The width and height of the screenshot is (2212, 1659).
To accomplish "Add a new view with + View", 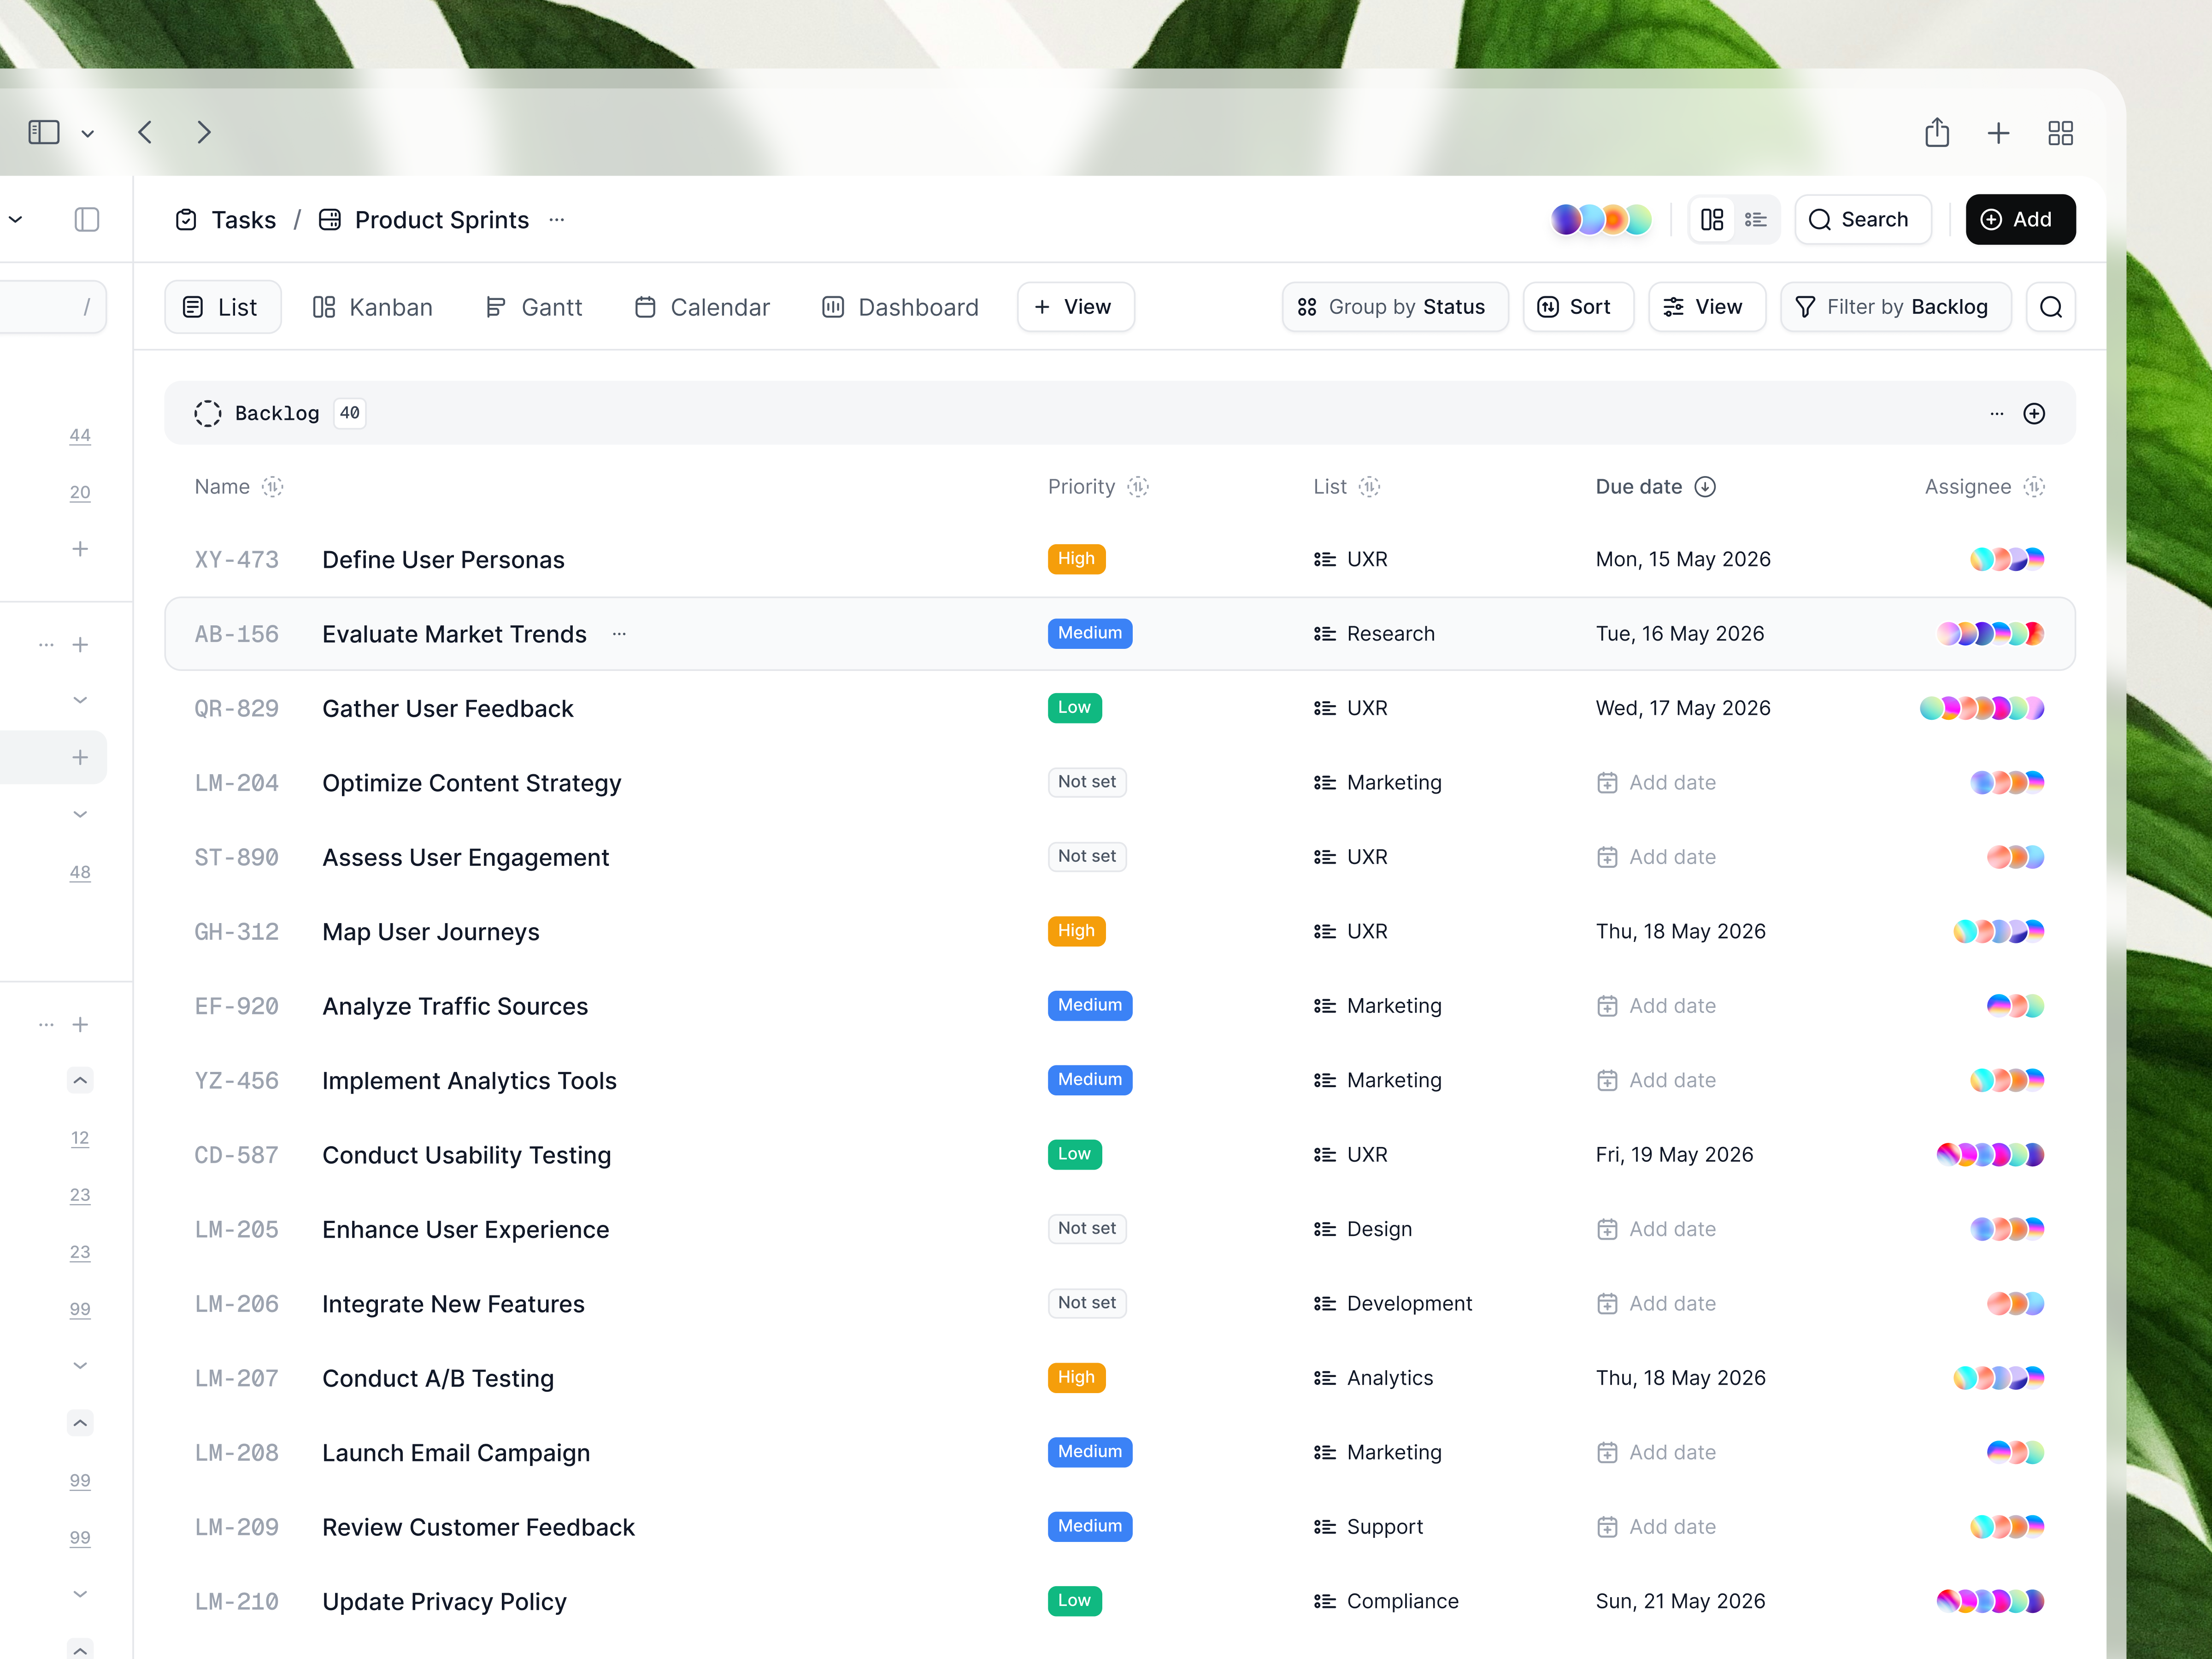I will (x=1075, y=307).
